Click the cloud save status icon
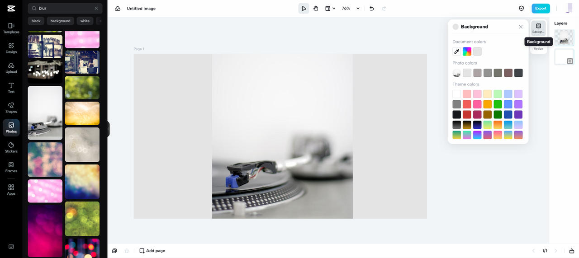The image size is (579, 258). tap(118, 8)
